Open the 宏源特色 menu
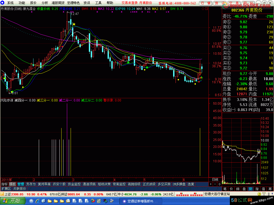The height and width of the screenshot is (205, 274). click(x=74, y=3)
